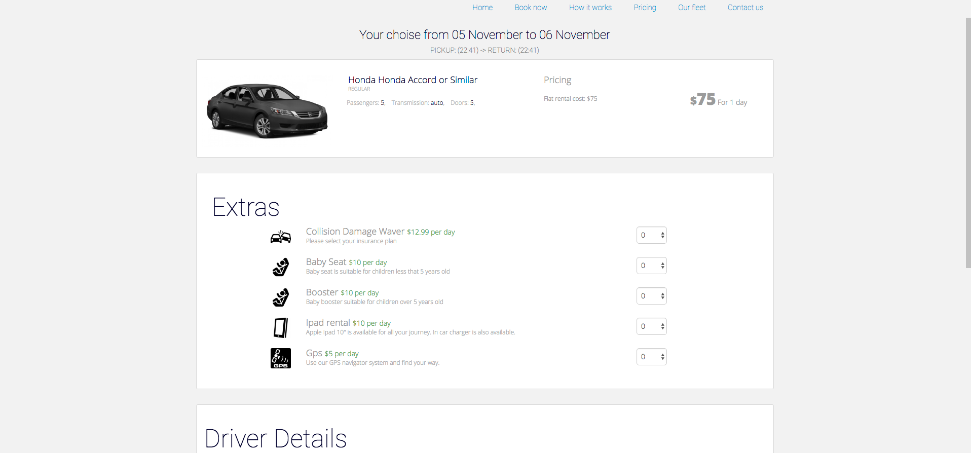Viewport: 971px width, 453px height.
Task: Click the page vertical scrollbar
Action: click(x=968, y=143)
